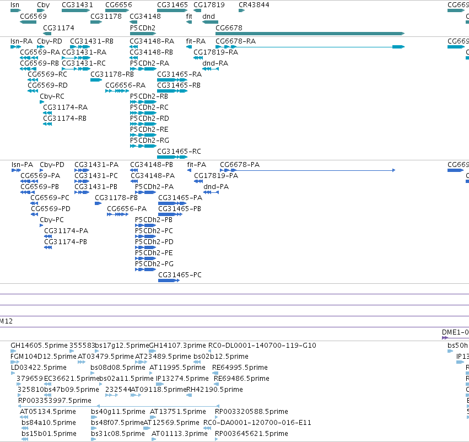Click protein Cby-PD
469x442 pixels.
tap(52, 164)
